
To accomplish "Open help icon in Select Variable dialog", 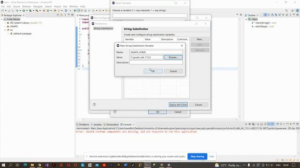I will click(115, 112).
